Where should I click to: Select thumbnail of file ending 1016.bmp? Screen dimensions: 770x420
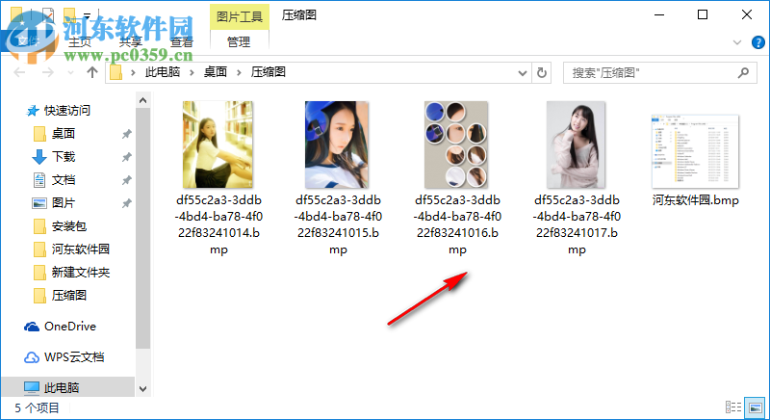[456, 144]
